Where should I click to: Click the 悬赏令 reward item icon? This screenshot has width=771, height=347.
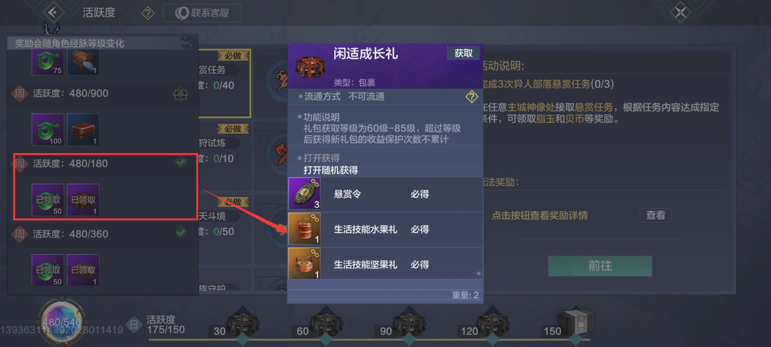[304, 194]
